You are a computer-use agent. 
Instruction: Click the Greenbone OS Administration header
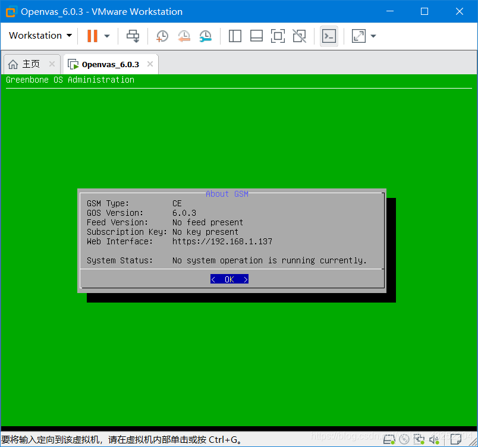[x=70, y=80]
